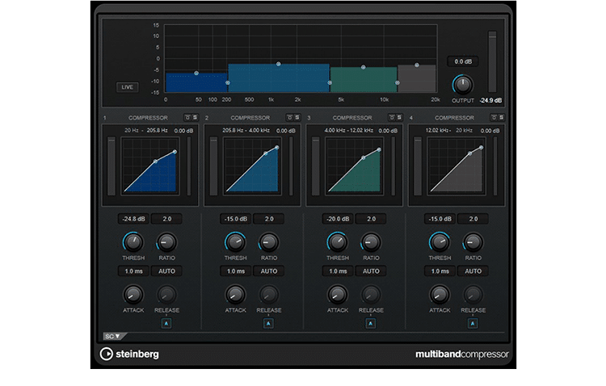Solo band 1 compressor
606x386 pixels.
(195, 117)
